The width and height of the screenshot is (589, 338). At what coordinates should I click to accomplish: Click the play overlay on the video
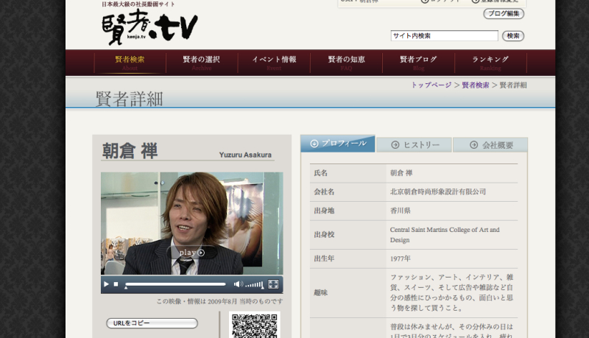[192, 253]
